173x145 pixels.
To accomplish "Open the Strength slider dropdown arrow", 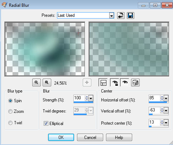I will coord(91,98).
